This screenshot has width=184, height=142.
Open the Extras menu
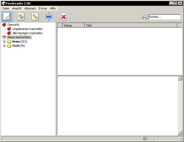click(x=43, y=8)
